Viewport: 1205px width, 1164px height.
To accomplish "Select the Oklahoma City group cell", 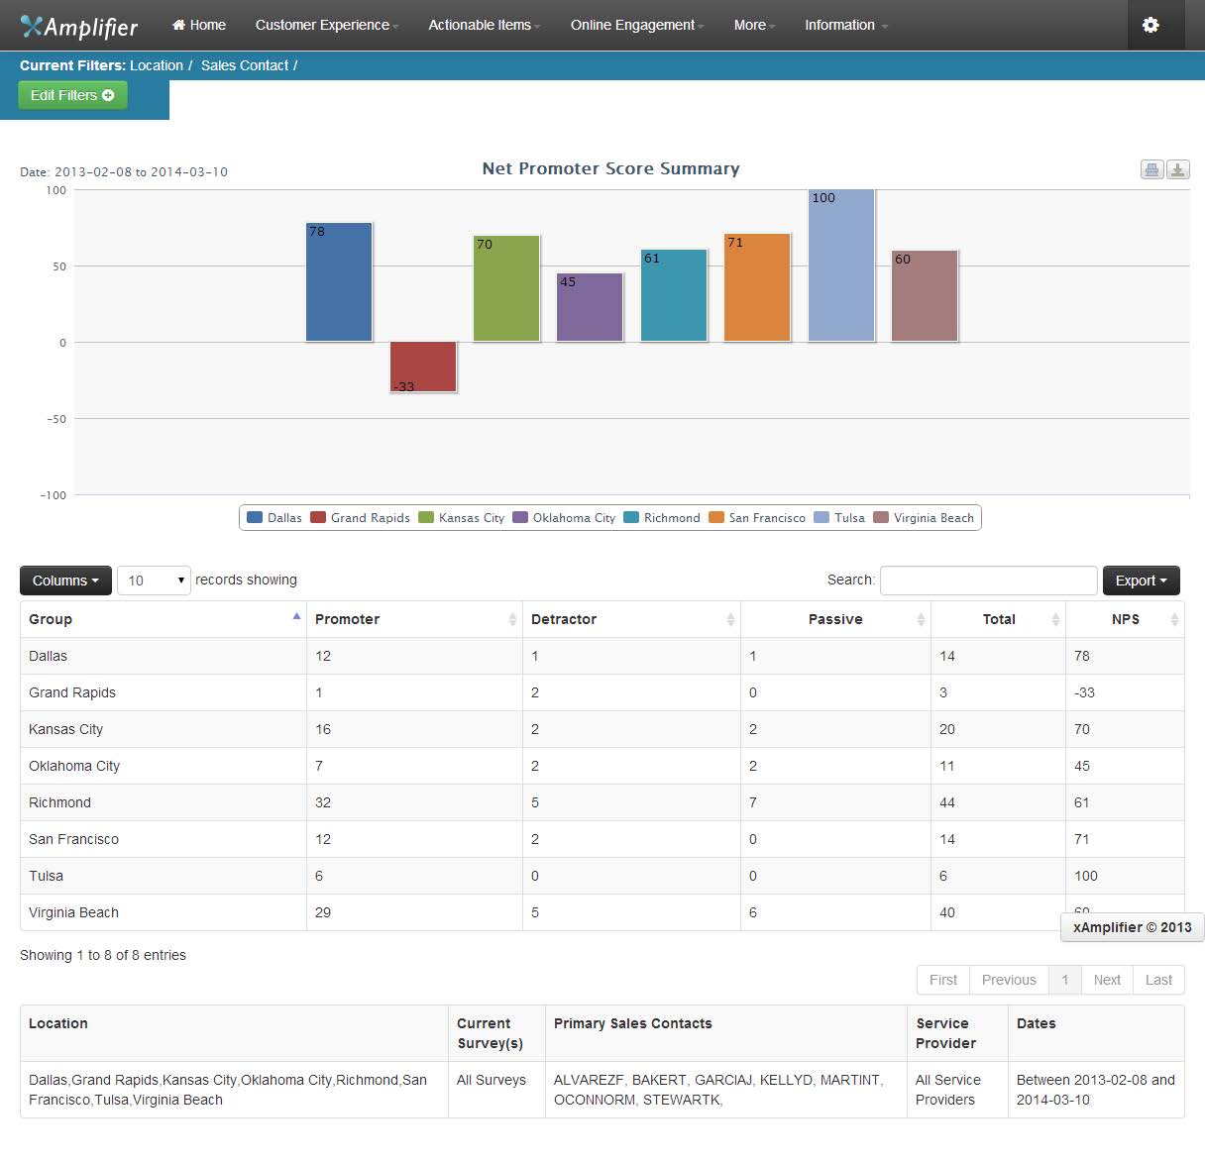I will coord(164,766).
